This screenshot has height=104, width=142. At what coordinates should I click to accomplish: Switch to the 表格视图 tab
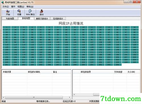point(26,18)
